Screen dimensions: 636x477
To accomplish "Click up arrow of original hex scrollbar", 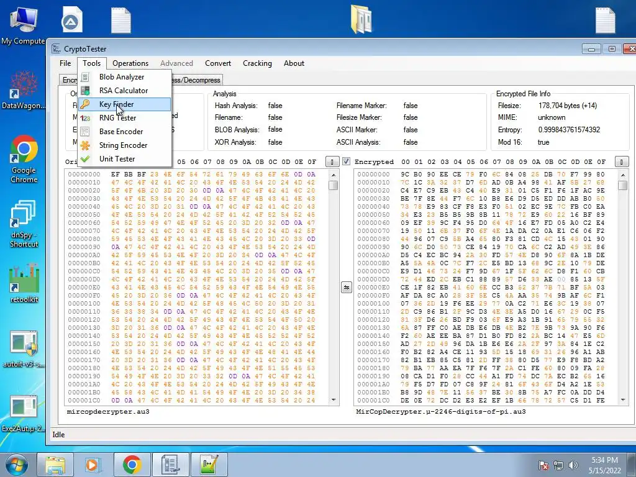I will click(334, 175).
